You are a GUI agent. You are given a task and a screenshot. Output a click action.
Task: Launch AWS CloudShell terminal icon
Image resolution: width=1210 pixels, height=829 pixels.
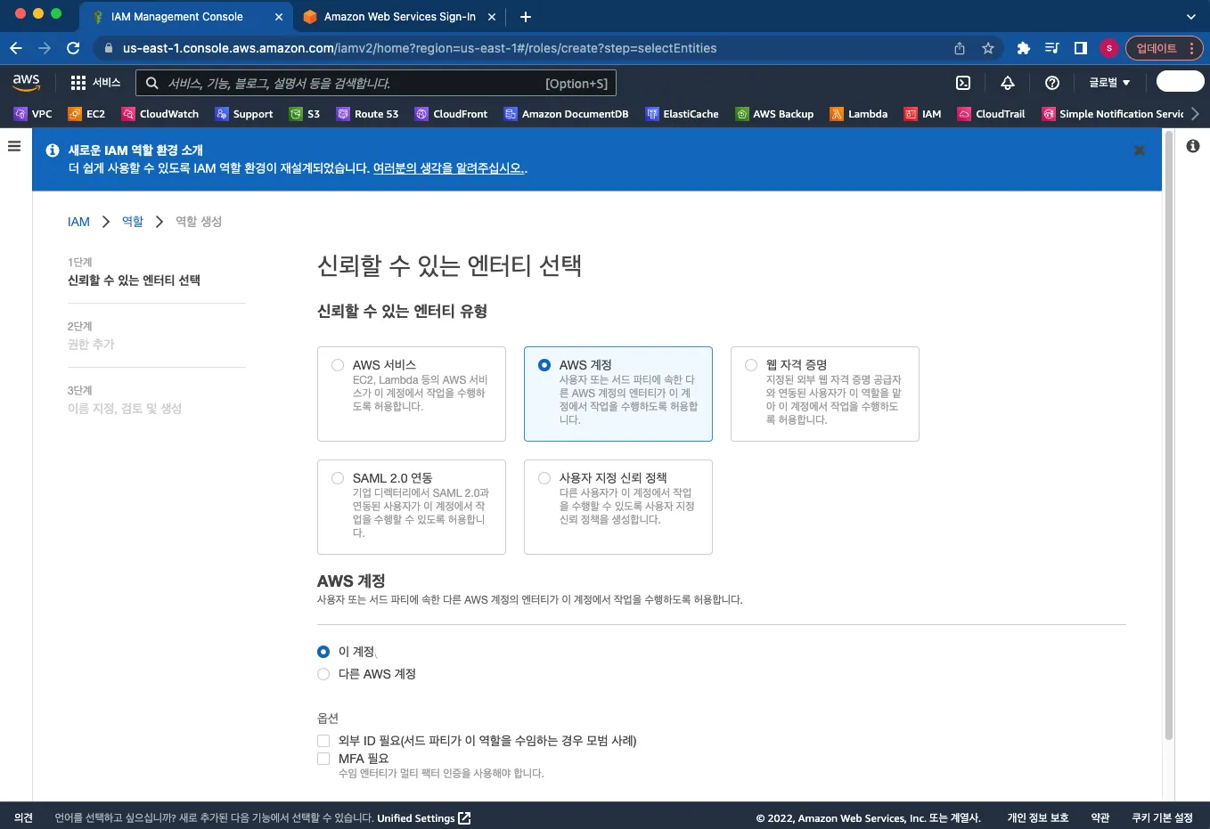click(963, 83)
